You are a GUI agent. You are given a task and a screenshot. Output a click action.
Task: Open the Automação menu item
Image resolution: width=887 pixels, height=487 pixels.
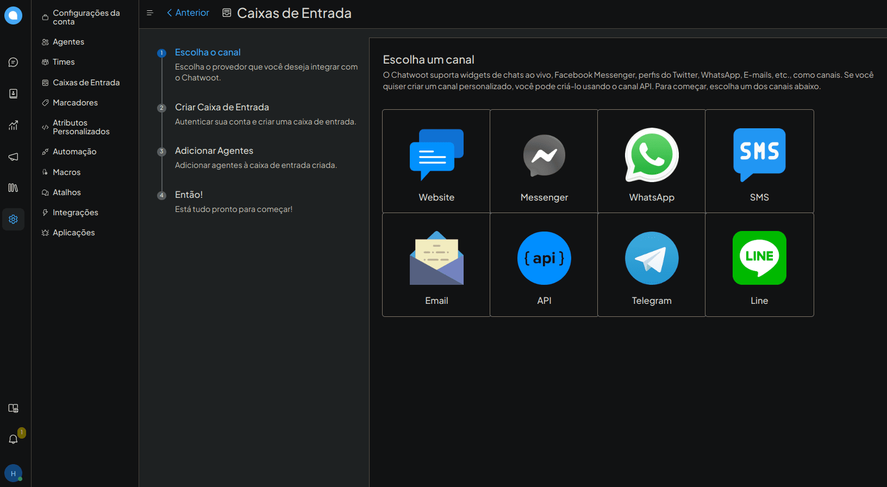click(74, 152)
